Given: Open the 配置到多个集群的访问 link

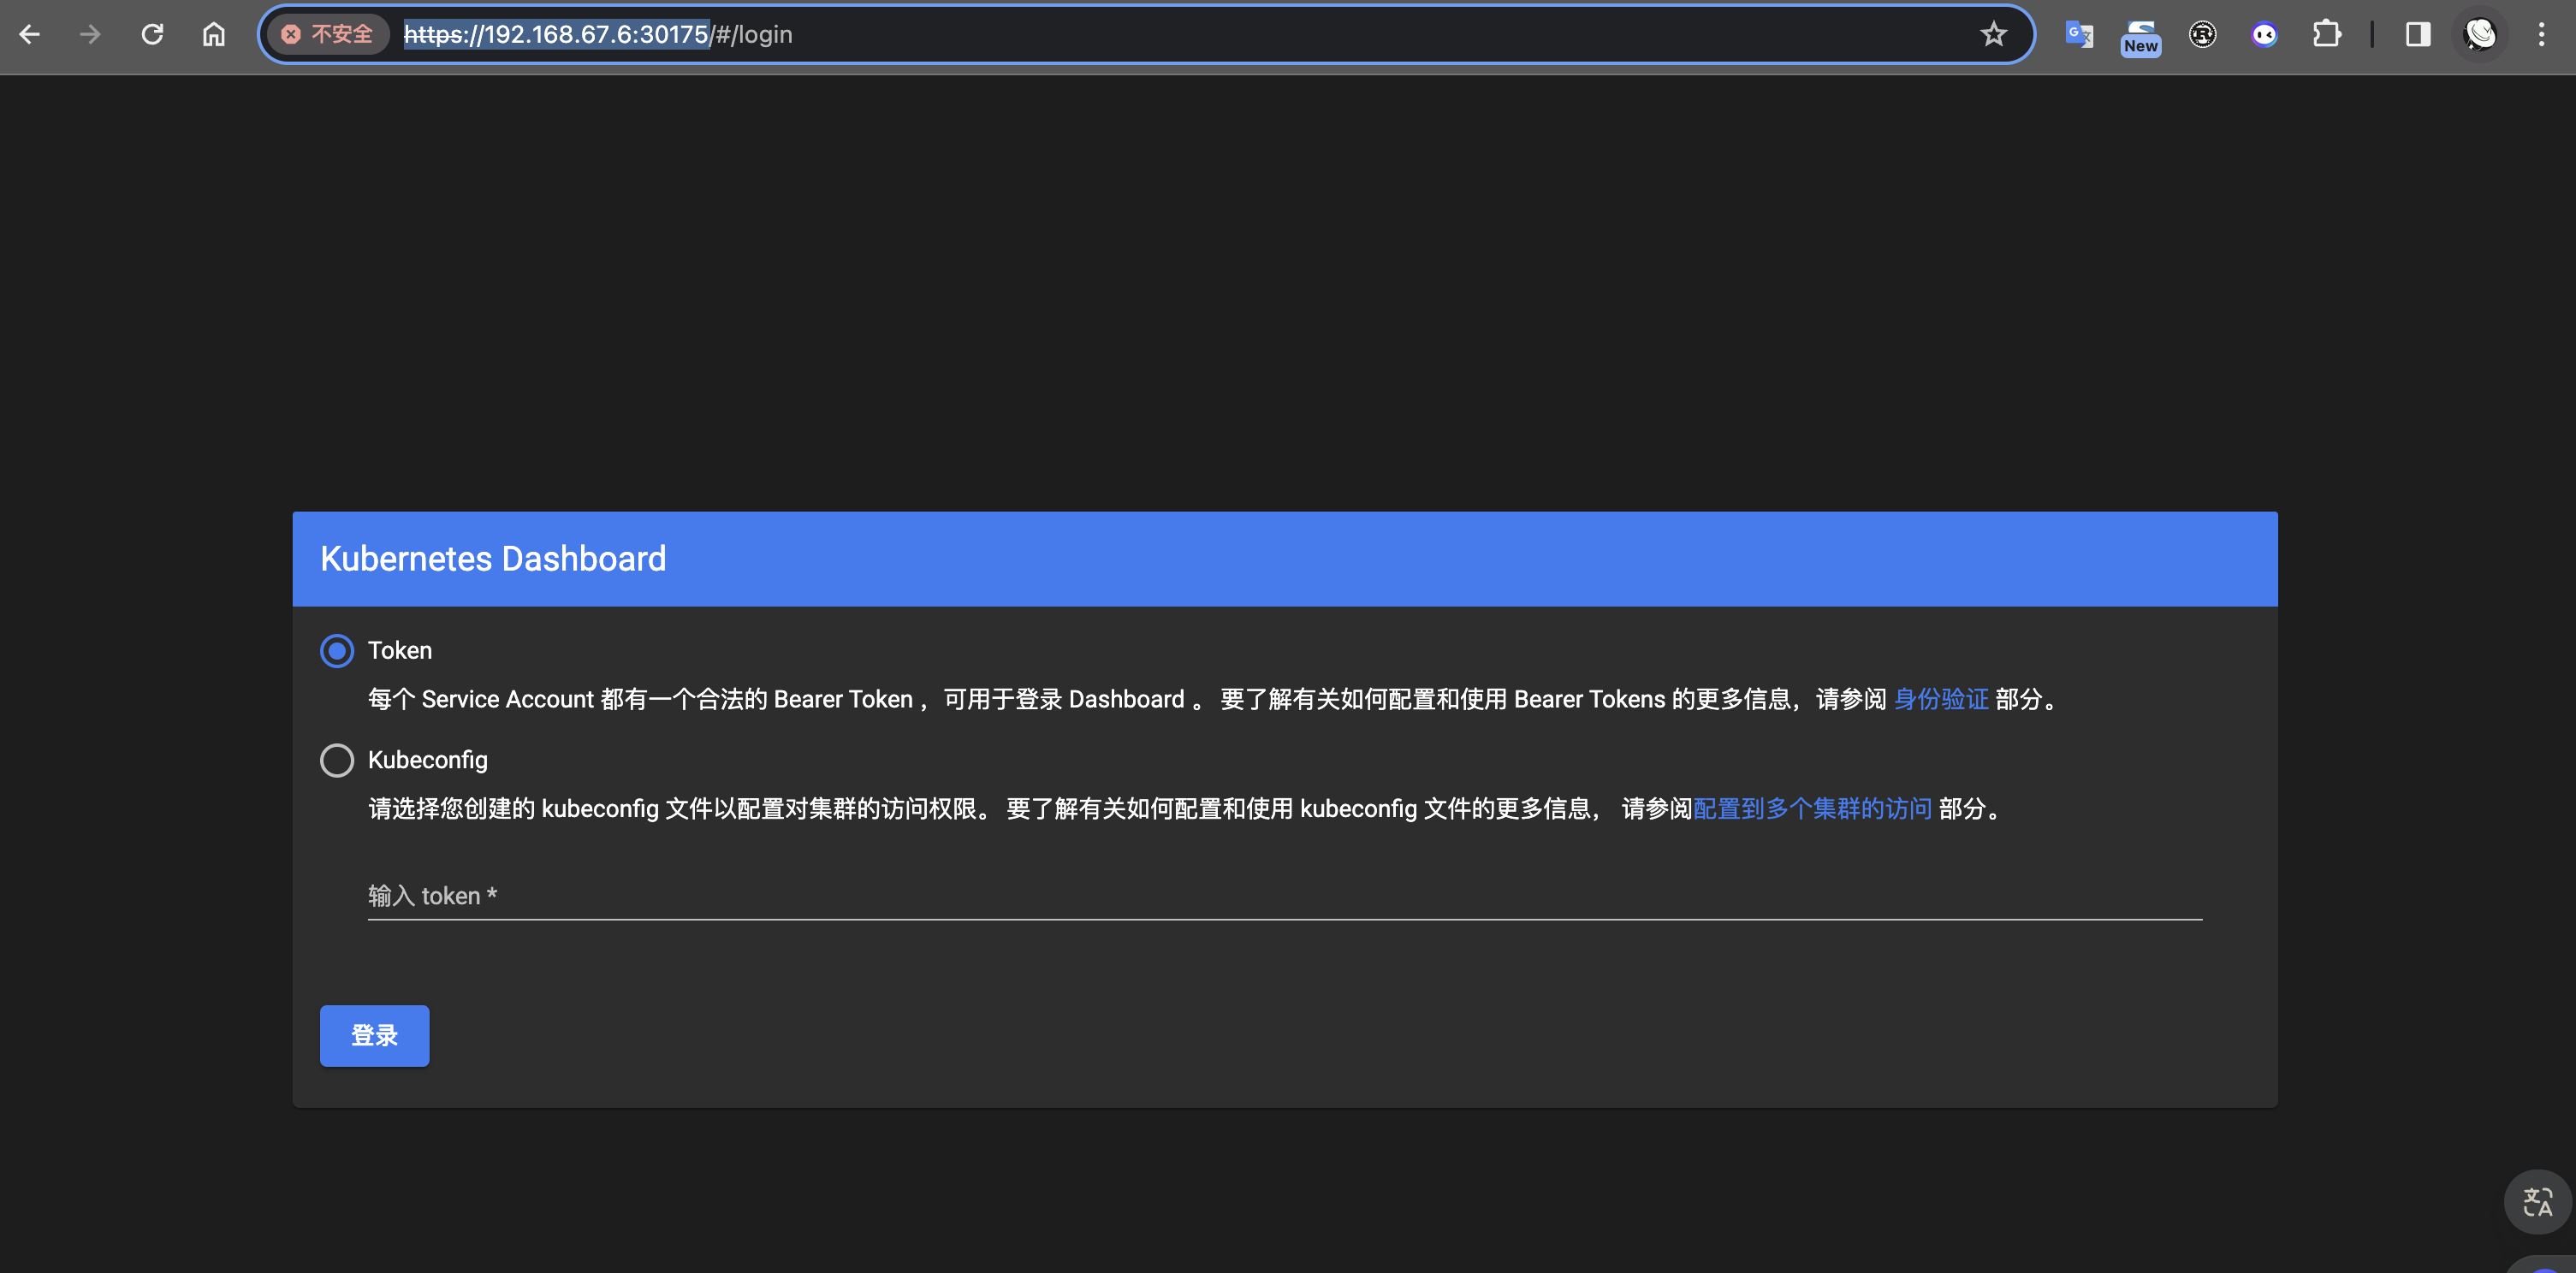Looking at the screenshot, I should point(1811,808).
